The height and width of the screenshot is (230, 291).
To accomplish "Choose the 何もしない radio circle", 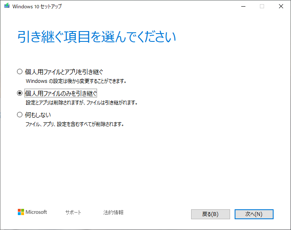I will point(19,114).
